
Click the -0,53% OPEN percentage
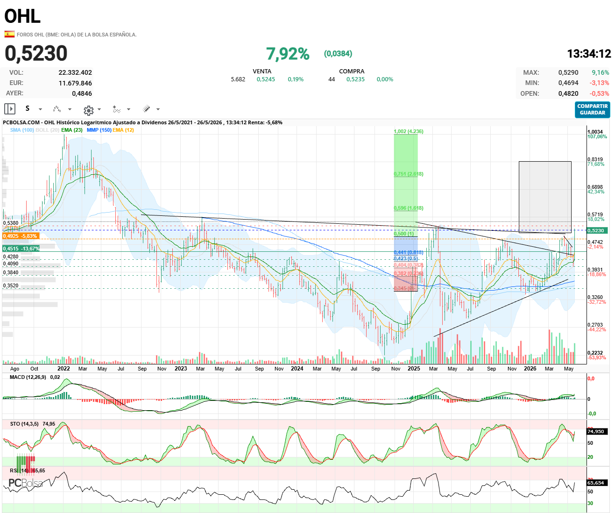600,93
